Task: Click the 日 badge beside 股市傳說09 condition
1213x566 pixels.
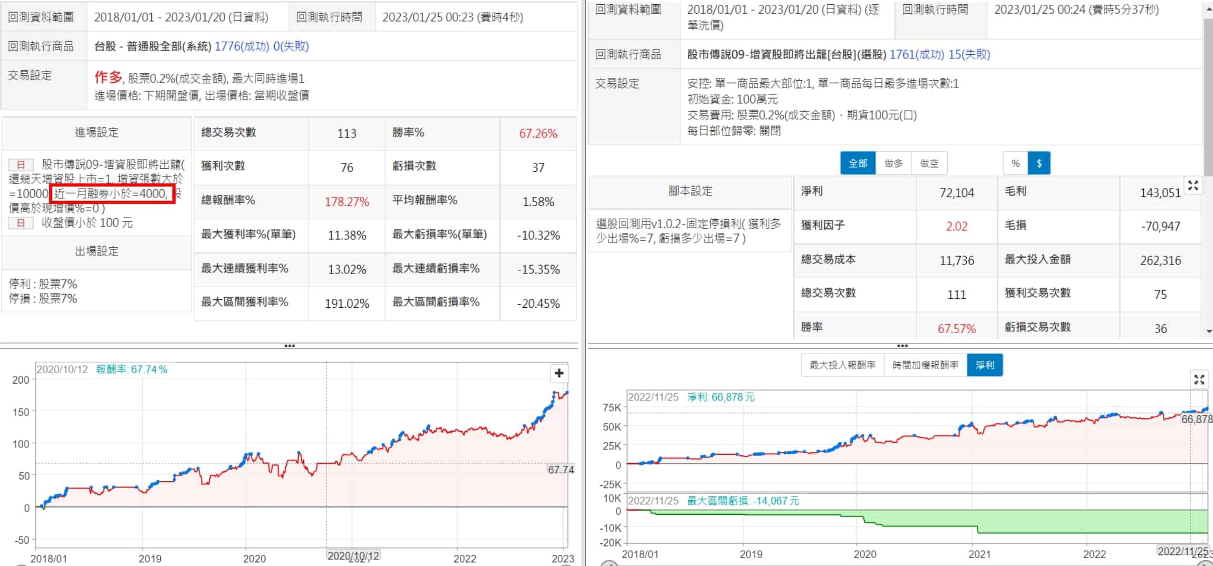Action: click(x=21, y=165)
